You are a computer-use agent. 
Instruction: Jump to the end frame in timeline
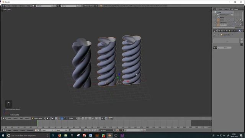pyautogui.click(x=97, y=130)
